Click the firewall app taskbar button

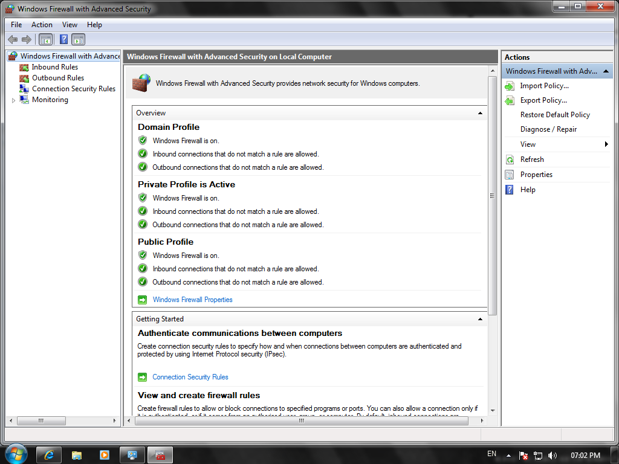point(160,455)
